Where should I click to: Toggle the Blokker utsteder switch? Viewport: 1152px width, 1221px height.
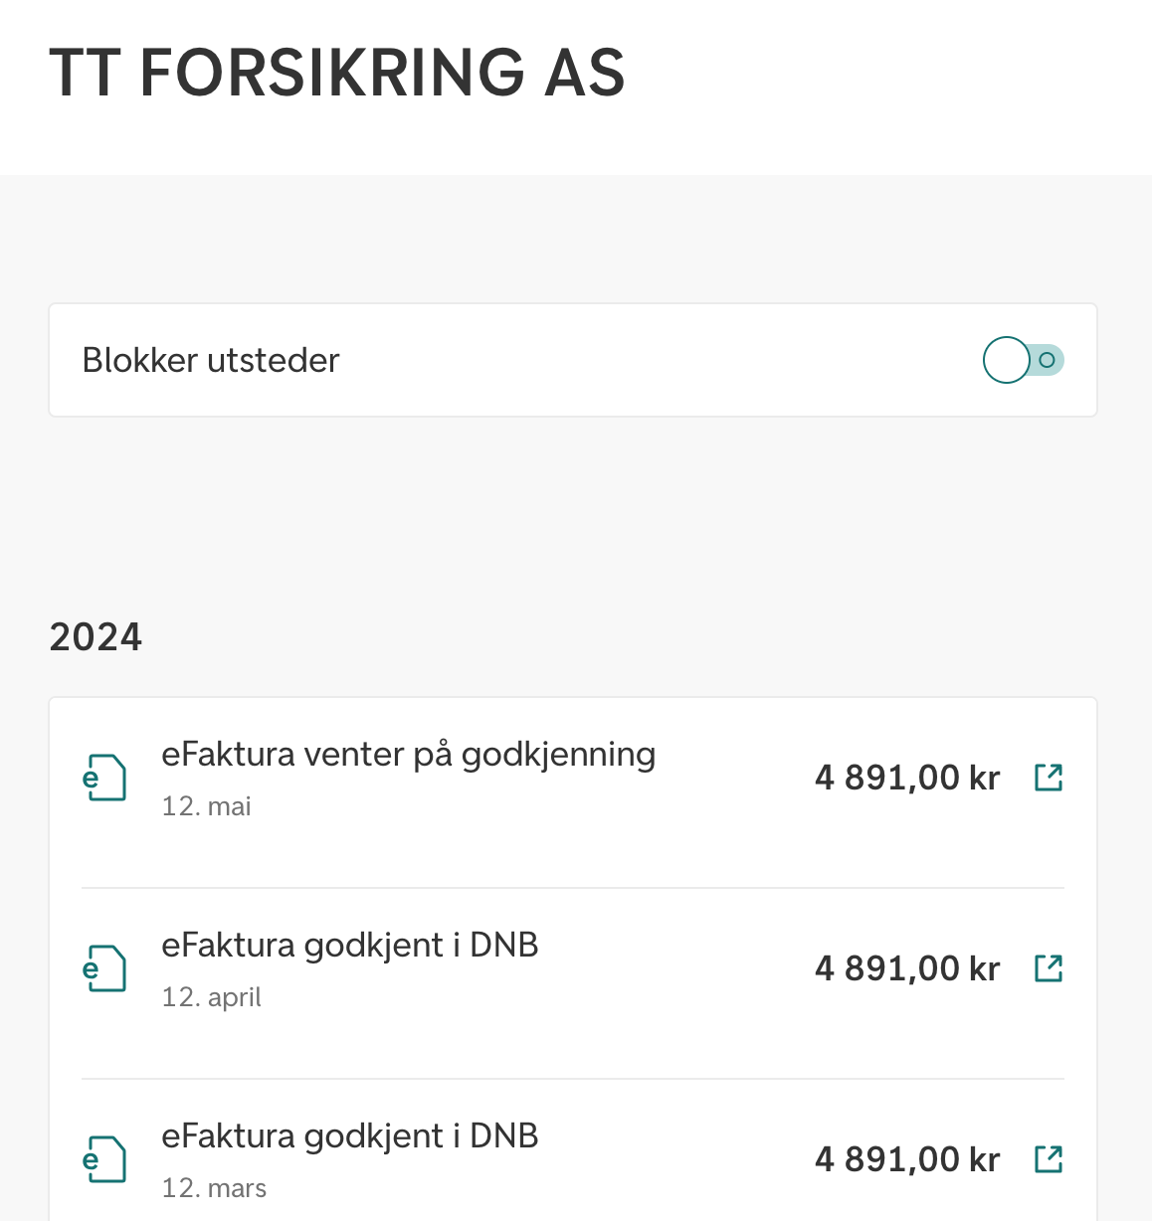1023,360
